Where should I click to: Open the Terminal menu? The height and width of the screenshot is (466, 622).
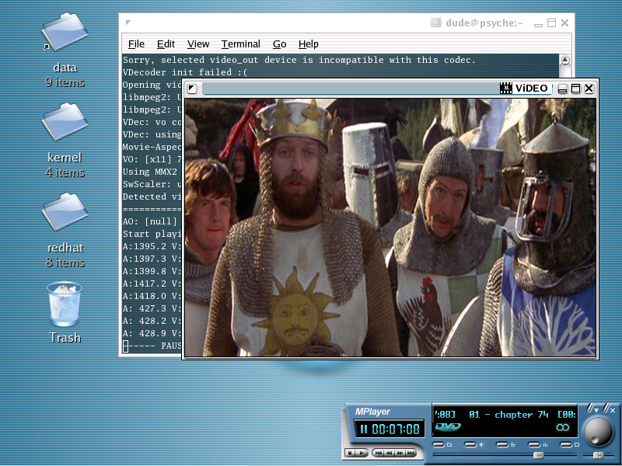click(x=240, y=44)
